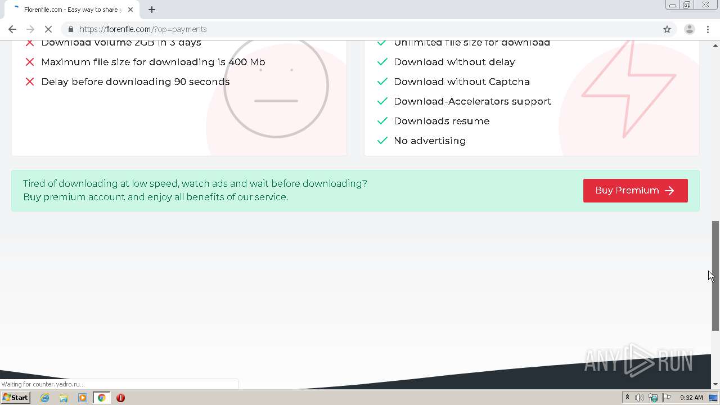Click the text 'Delay before downloading 90 seconds'

coord(136,82)
